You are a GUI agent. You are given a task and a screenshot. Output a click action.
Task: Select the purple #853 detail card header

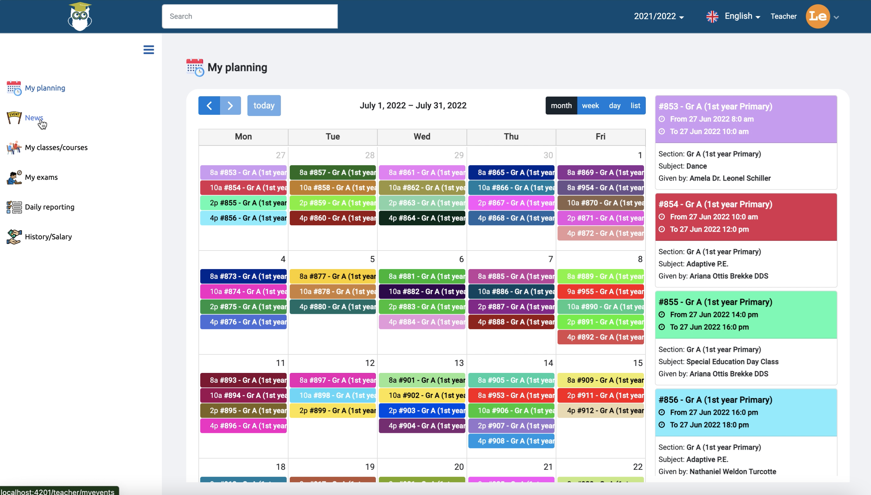coord(746,119)
